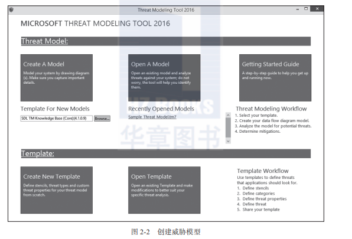Click '1. Select your template.' step
The height and width of the screenshot is (239, 352).
[x=256, y=115]
